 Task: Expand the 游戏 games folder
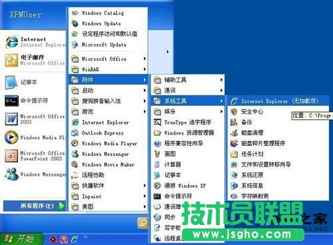[108, 112]
